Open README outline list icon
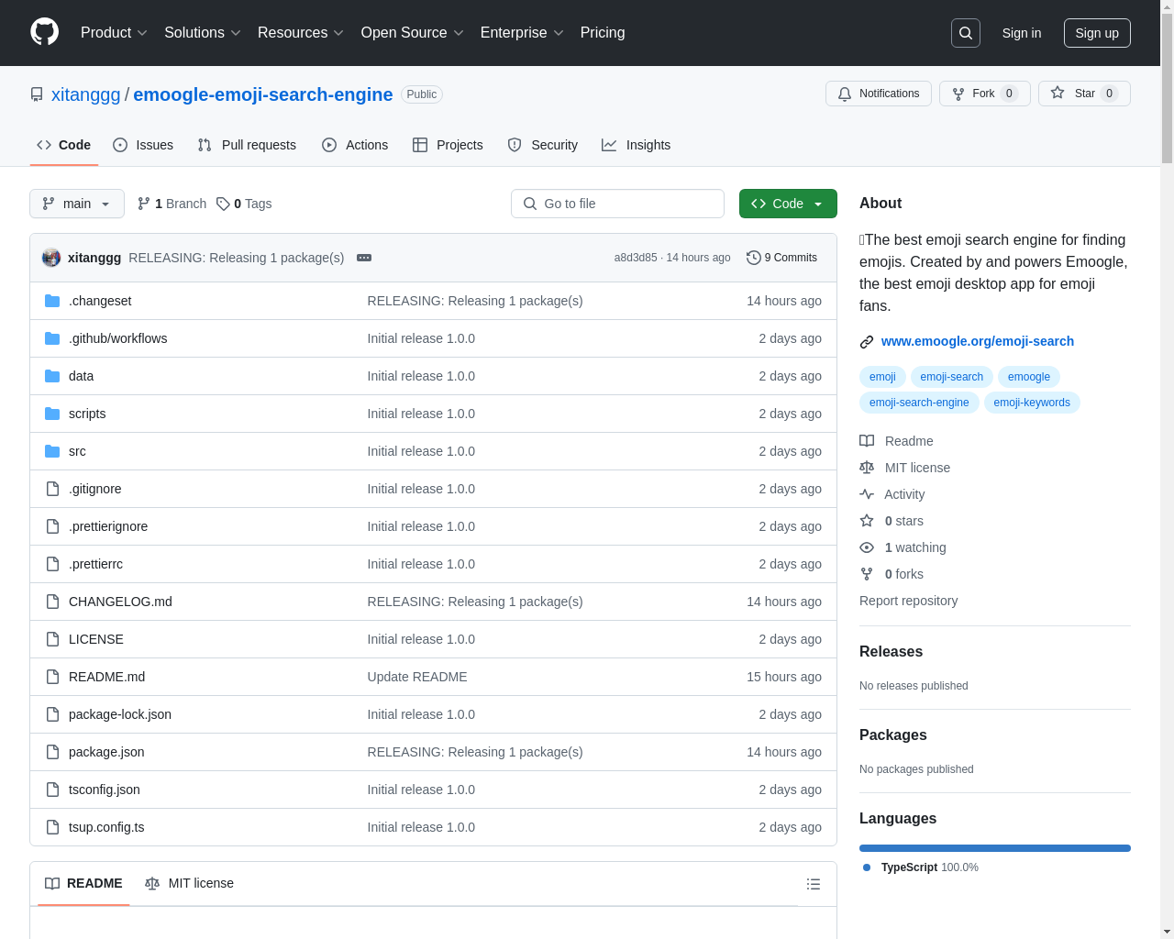 coord(814,884)
